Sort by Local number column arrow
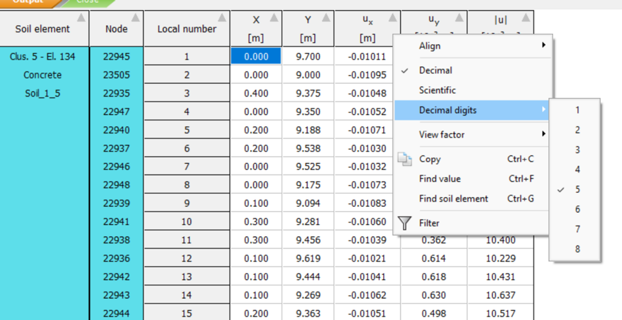622x320 pixels. (222, 17)
